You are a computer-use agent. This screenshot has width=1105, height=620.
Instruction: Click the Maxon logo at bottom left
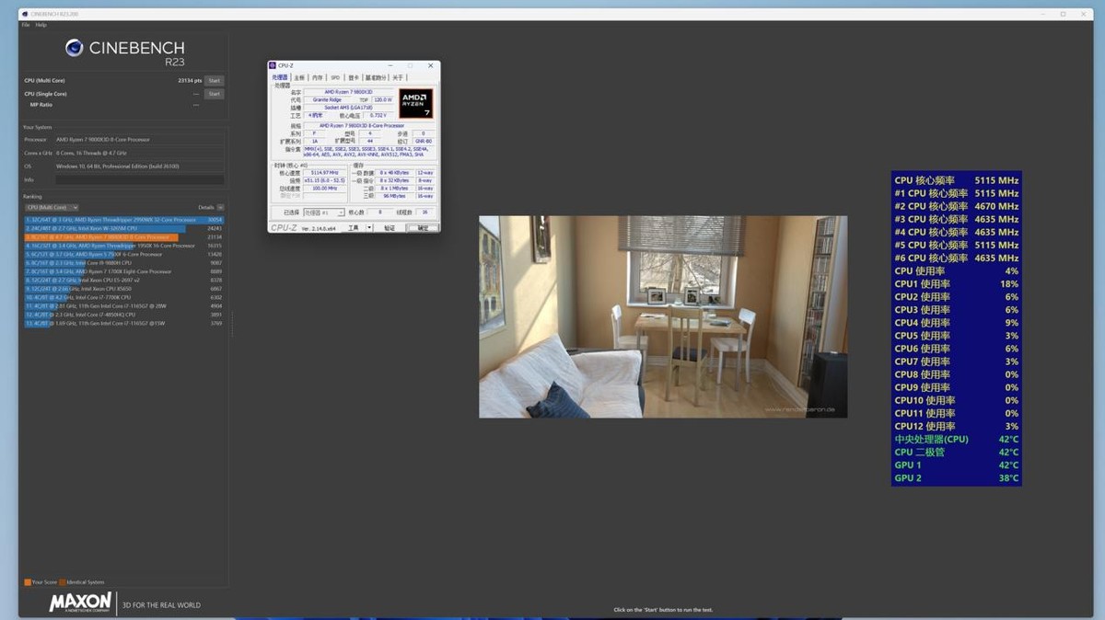click(x=80, y=603)
